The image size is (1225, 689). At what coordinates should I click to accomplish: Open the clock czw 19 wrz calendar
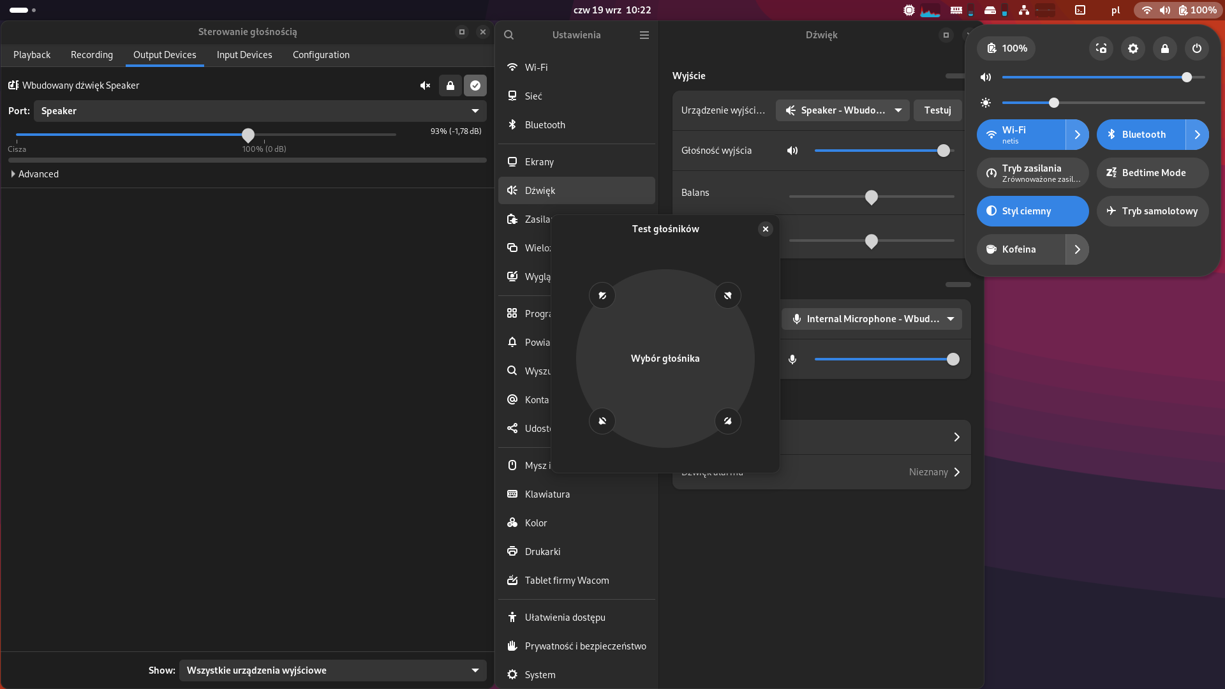pyautogui.click(x=612, y=10)
